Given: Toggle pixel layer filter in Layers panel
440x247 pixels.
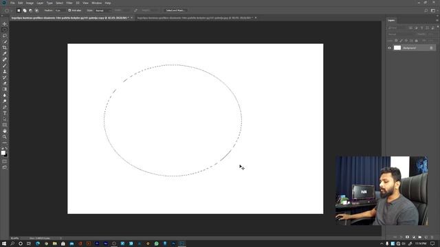Looking at the screenshot, I should click(410, 28).
